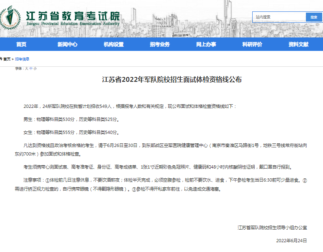
Task: Click the 站内搜索 search input field
Action: pyautogui.click(x=279, y=17)
